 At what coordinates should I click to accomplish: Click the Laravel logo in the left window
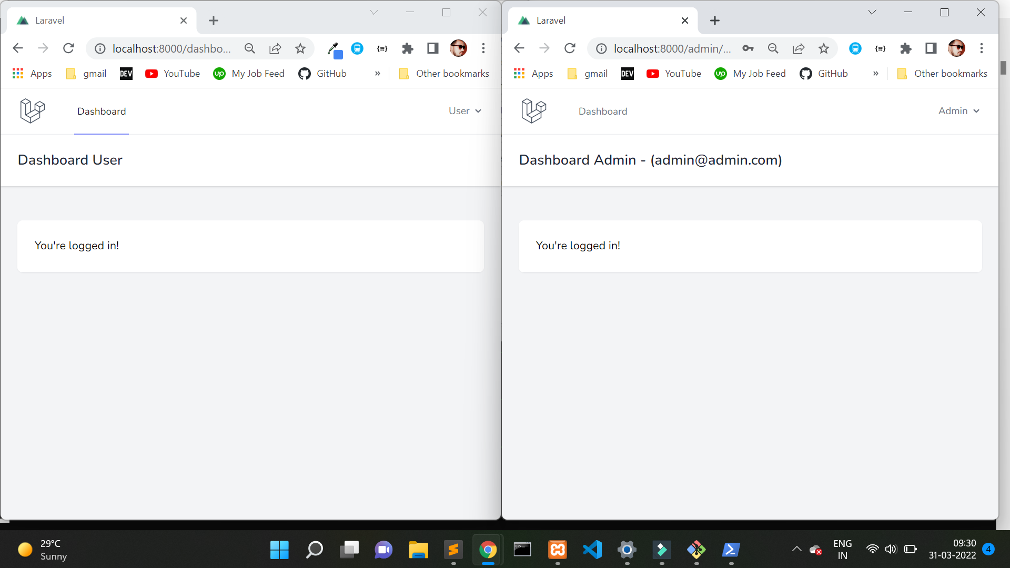point(33,111)
